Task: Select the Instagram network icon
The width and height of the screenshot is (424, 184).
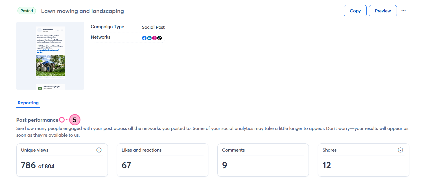Action: (x=154, y=38)
